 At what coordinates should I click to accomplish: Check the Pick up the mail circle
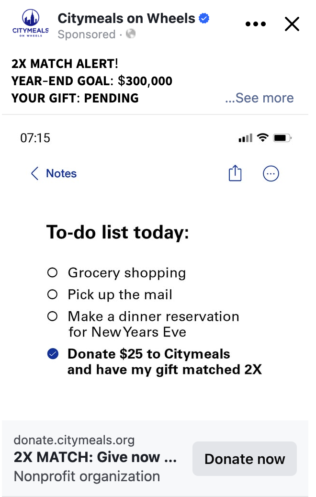53,294
